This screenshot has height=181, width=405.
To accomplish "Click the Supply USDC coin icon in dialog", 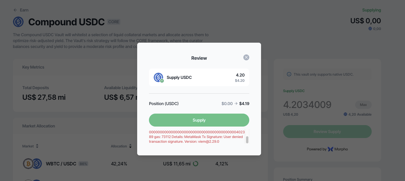I will (159, 77).
